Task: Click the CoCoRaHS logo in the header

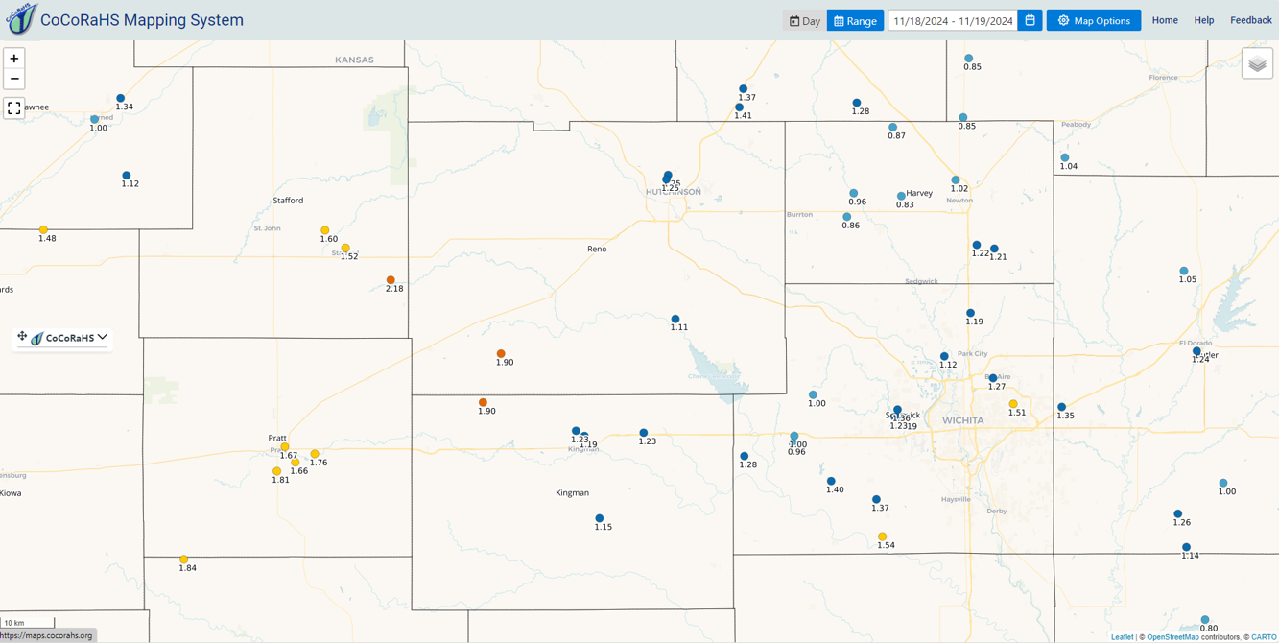Action: coord(20,19)
